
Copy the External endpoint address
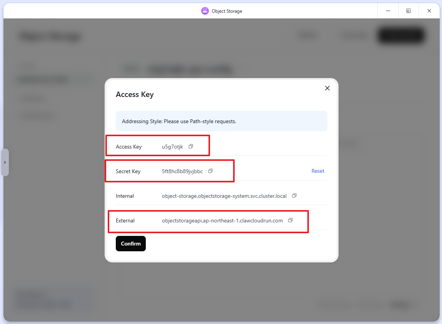[290, 220]
